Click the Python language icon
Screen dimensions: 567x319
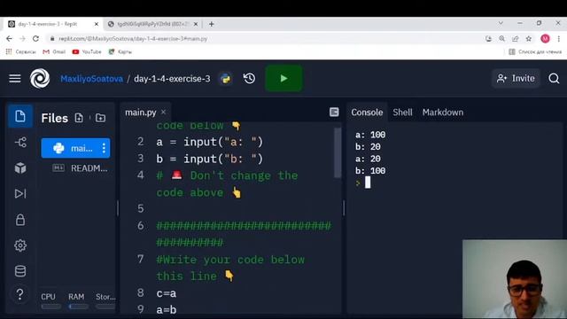pyautogui.click(x=226, y=79)
